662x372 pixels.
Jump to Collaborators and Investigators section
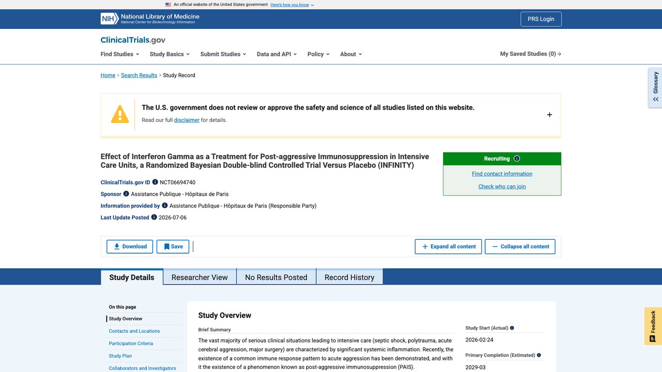click(x=142, y=368)
